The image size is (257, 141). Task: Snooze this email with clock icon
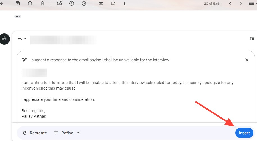[72, 3]
